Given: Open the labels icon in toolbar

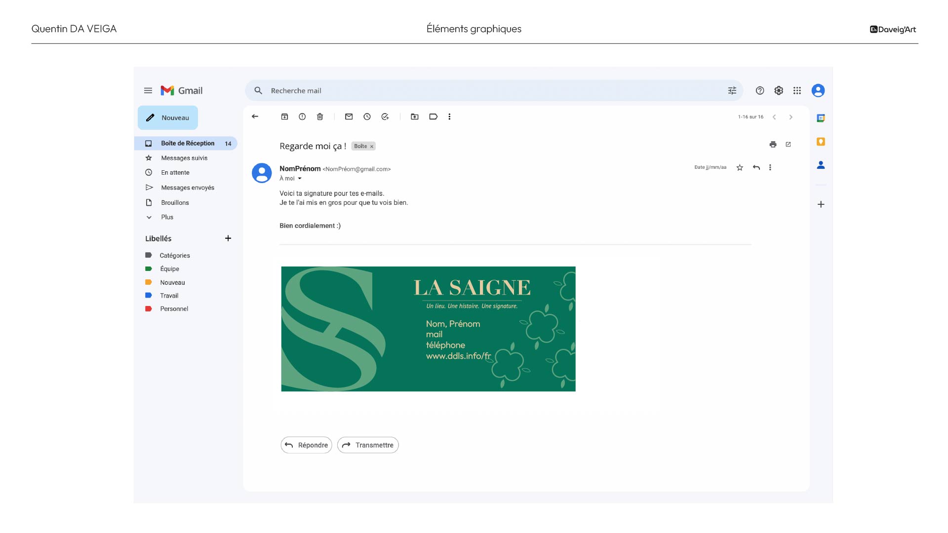Looking at the screenshot, I should [433, 116].
